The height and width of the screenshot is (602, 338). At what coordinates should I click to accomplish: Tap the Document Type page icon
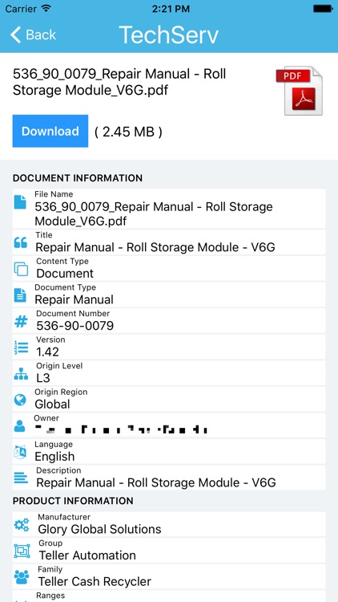20,295
